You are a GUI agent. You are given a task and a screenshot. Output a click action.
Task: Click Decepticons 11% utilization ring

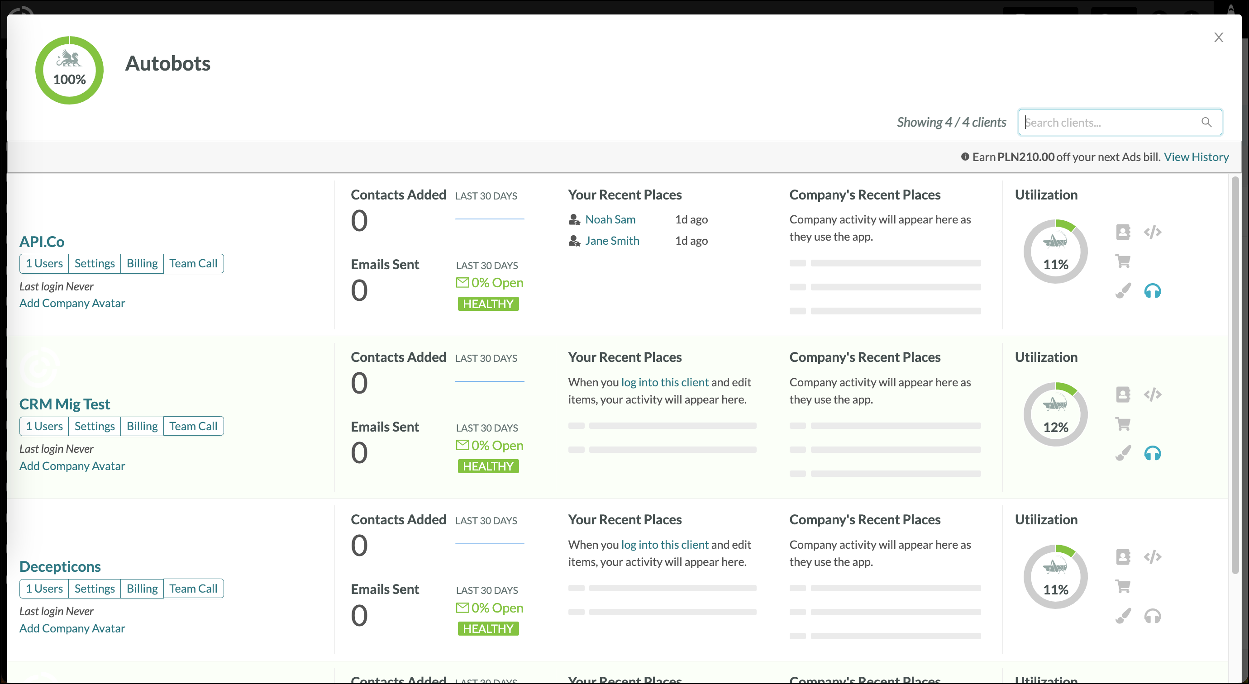coord(1055,577)
